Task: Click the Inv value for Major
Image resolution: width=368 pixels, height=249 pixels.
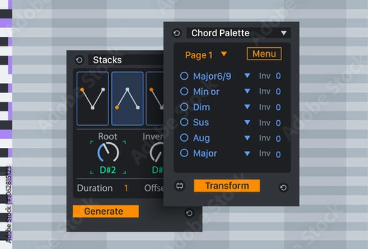Action: [278, 155]
